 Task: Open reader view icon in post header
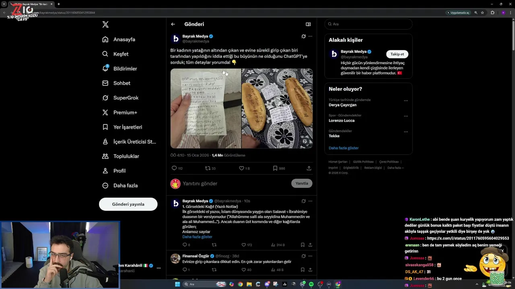tap(308, 24)
